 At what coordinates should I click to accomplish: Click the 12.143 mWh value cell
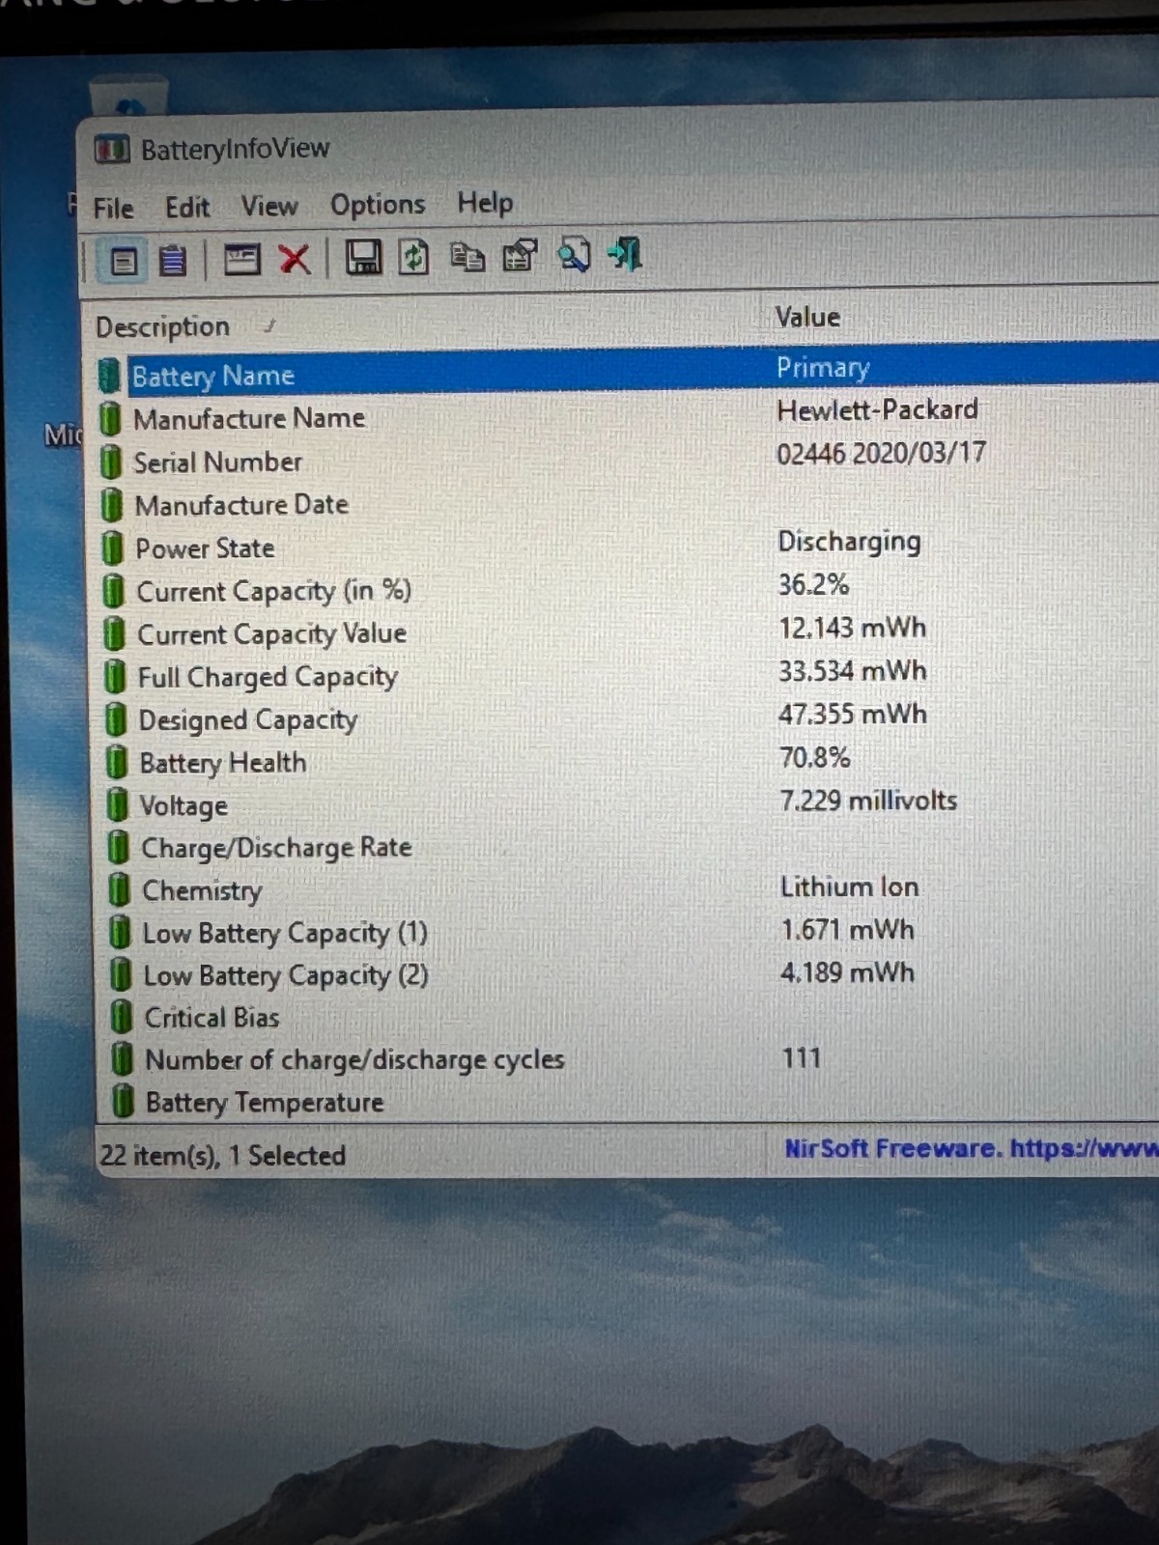click(852, 628)
